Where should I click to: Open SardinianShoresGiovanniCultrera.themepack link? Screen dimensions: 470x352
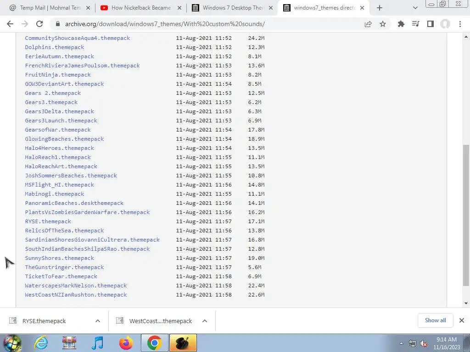(x=92, y=240)
